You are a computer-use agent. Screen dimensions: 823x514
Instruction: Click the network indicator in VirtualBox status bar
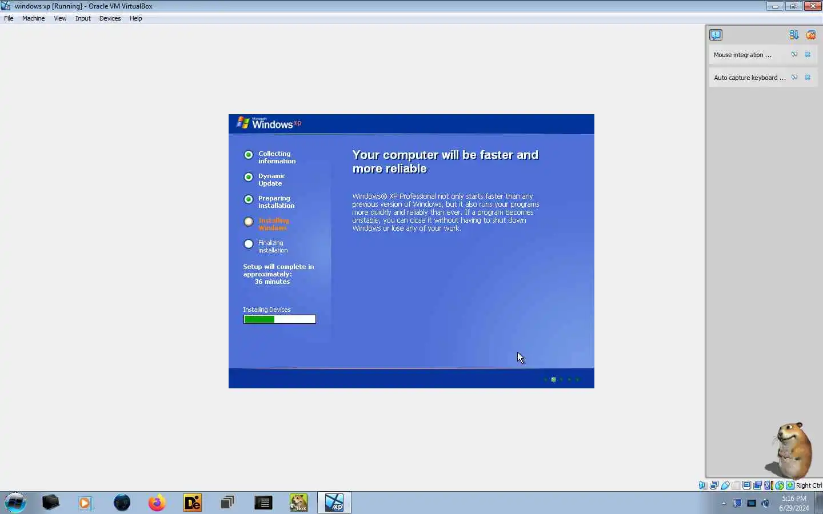coord(714,485)
